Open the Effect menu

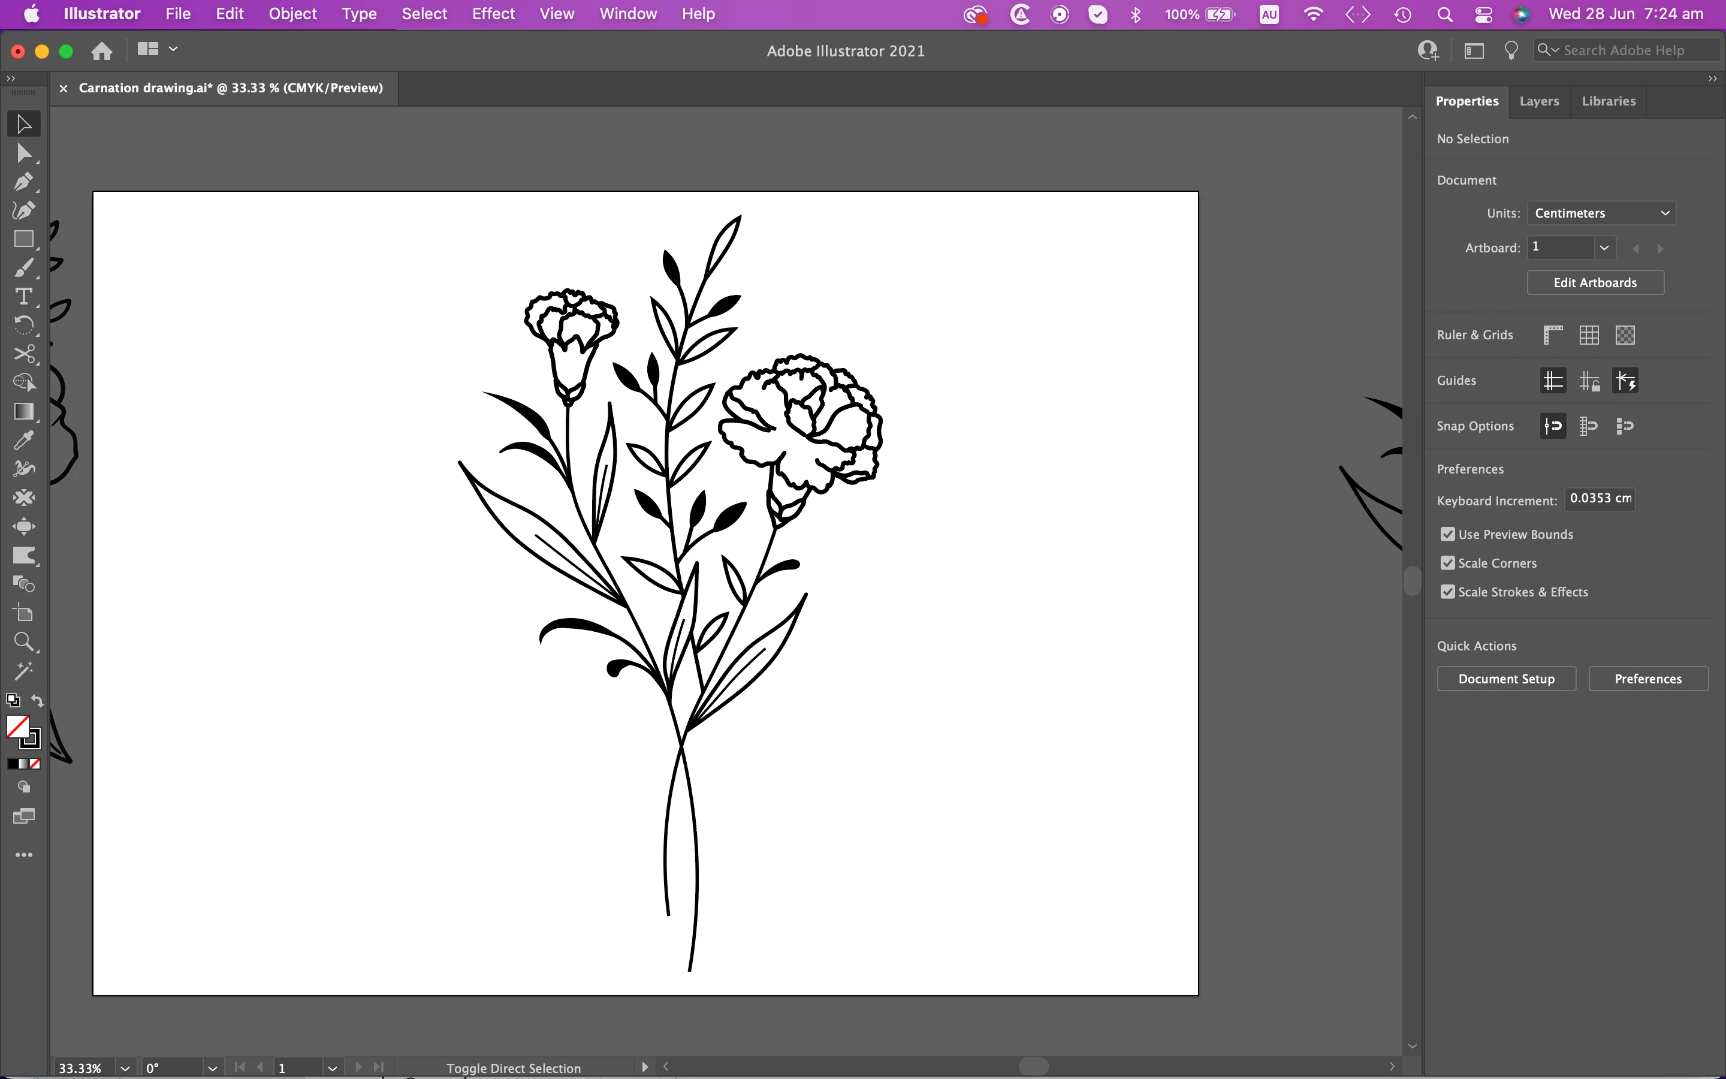(x=493, y=14)
